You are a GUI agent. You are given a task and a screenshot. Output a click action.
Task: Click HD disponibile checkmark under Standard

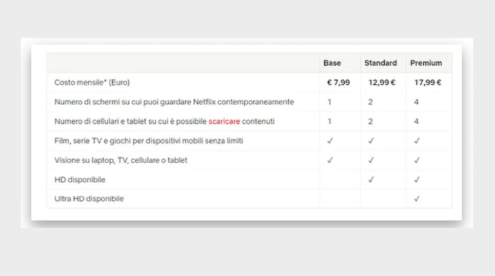[x=371, y=179]
